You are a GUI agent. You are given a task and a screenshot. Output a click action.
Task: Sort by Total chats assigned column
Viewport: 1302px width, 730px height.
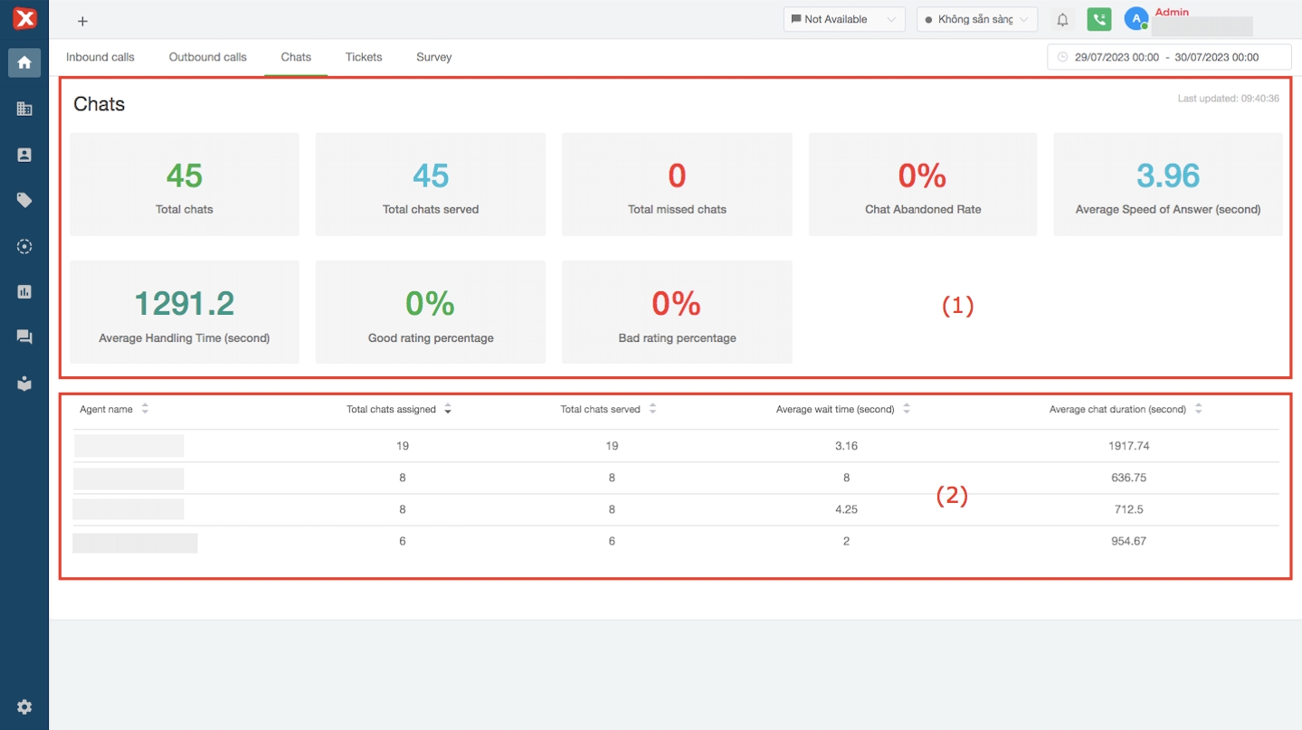(x=447, y=410)
